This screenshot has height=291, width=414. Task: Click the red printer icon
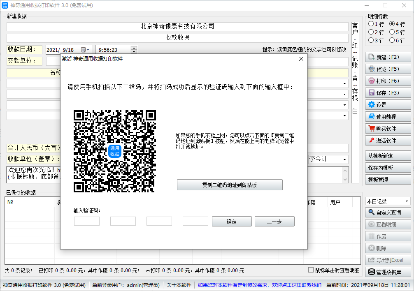pyautogui.click(x=372, y=81)
